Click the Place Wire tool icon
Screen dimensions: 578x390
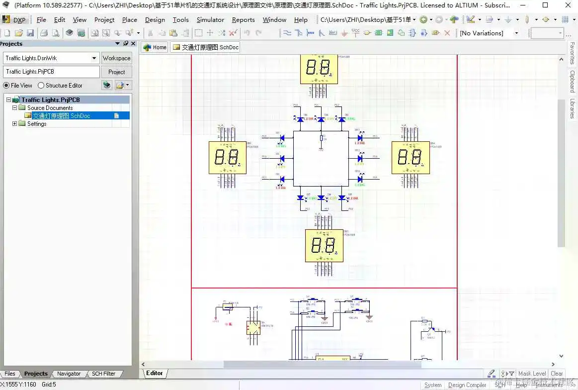[x=287, y=33]
